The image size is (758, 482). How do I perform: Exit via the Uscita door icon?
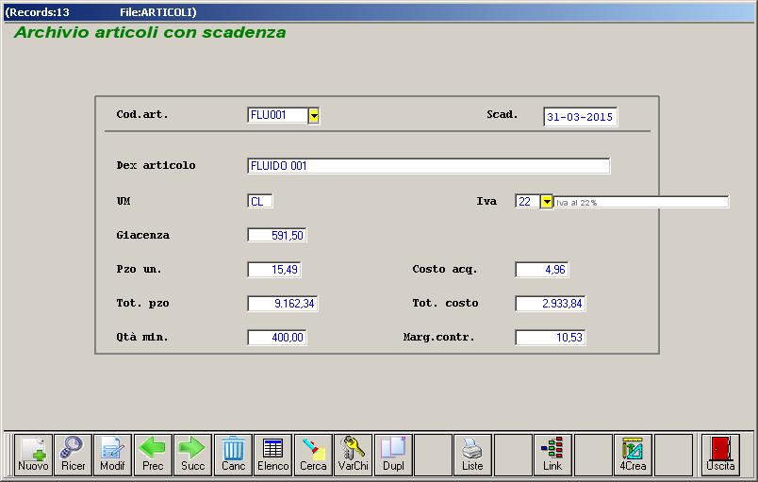click(x=720, y=455)
